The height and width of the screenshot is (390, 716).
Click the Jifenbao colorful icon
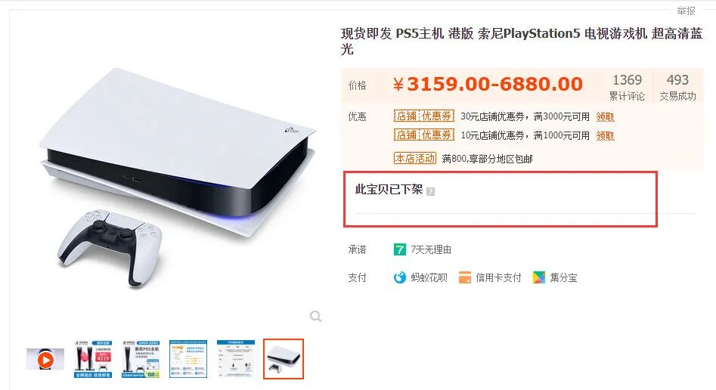[x=539, y=277]
